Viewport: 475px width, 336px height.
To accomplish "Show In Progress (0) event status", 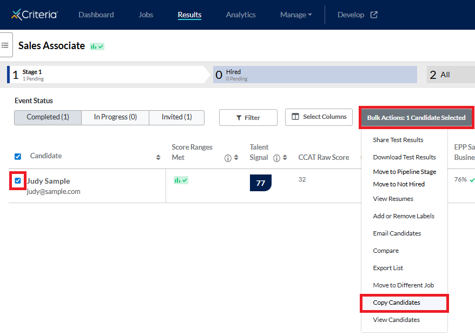I will coord(115,117).
